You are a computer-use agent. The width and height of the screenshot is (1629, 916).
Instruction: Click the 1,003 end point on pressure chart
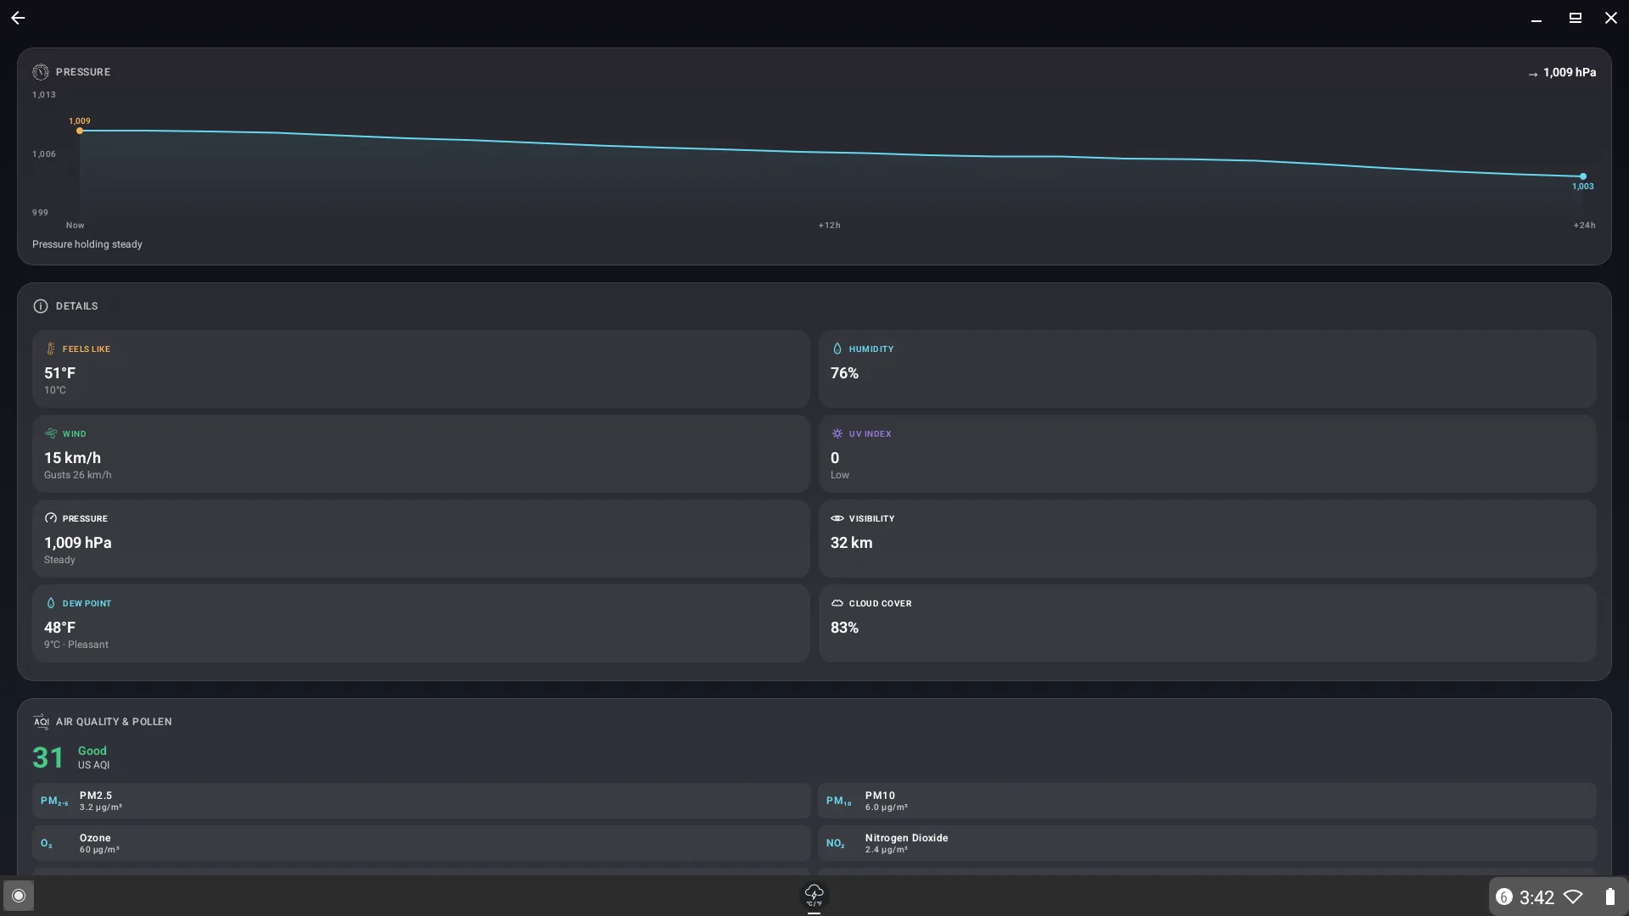pos(1582,176)
